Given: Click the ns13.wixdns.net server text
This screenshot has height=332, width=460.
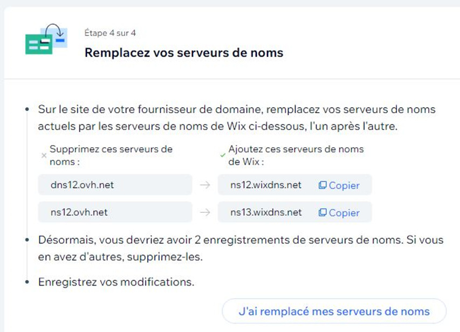Looking at the screenshot, I should click(266, 212).
